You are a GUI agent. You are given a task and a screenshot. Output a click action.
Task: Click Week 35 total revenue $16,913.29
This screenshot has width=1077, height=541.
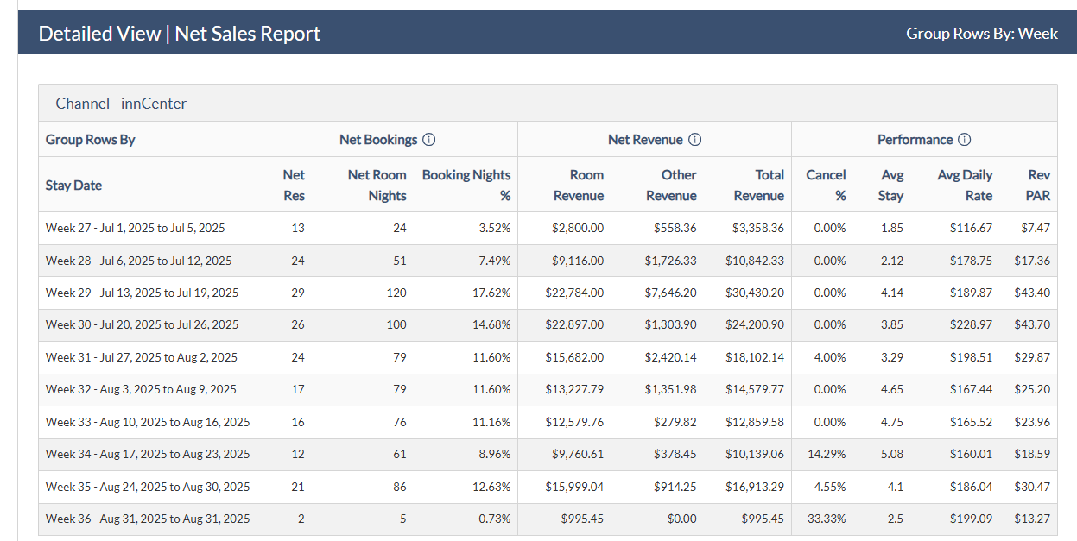pyautogui.click(x=755, y=487)
